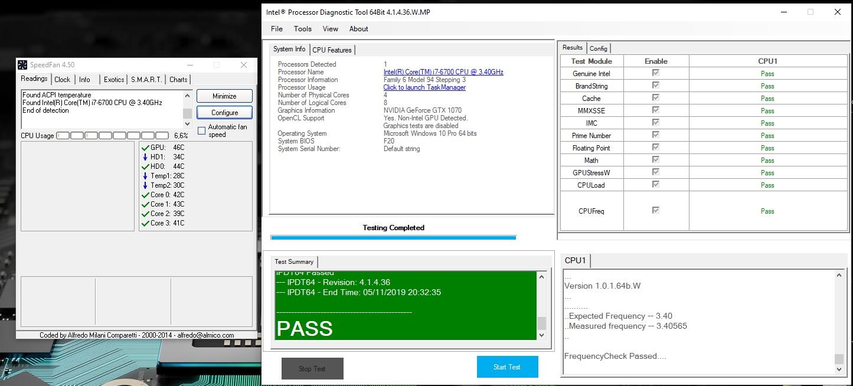Open the Exotics tab in SpeedFan

click(x=114, y=80)
